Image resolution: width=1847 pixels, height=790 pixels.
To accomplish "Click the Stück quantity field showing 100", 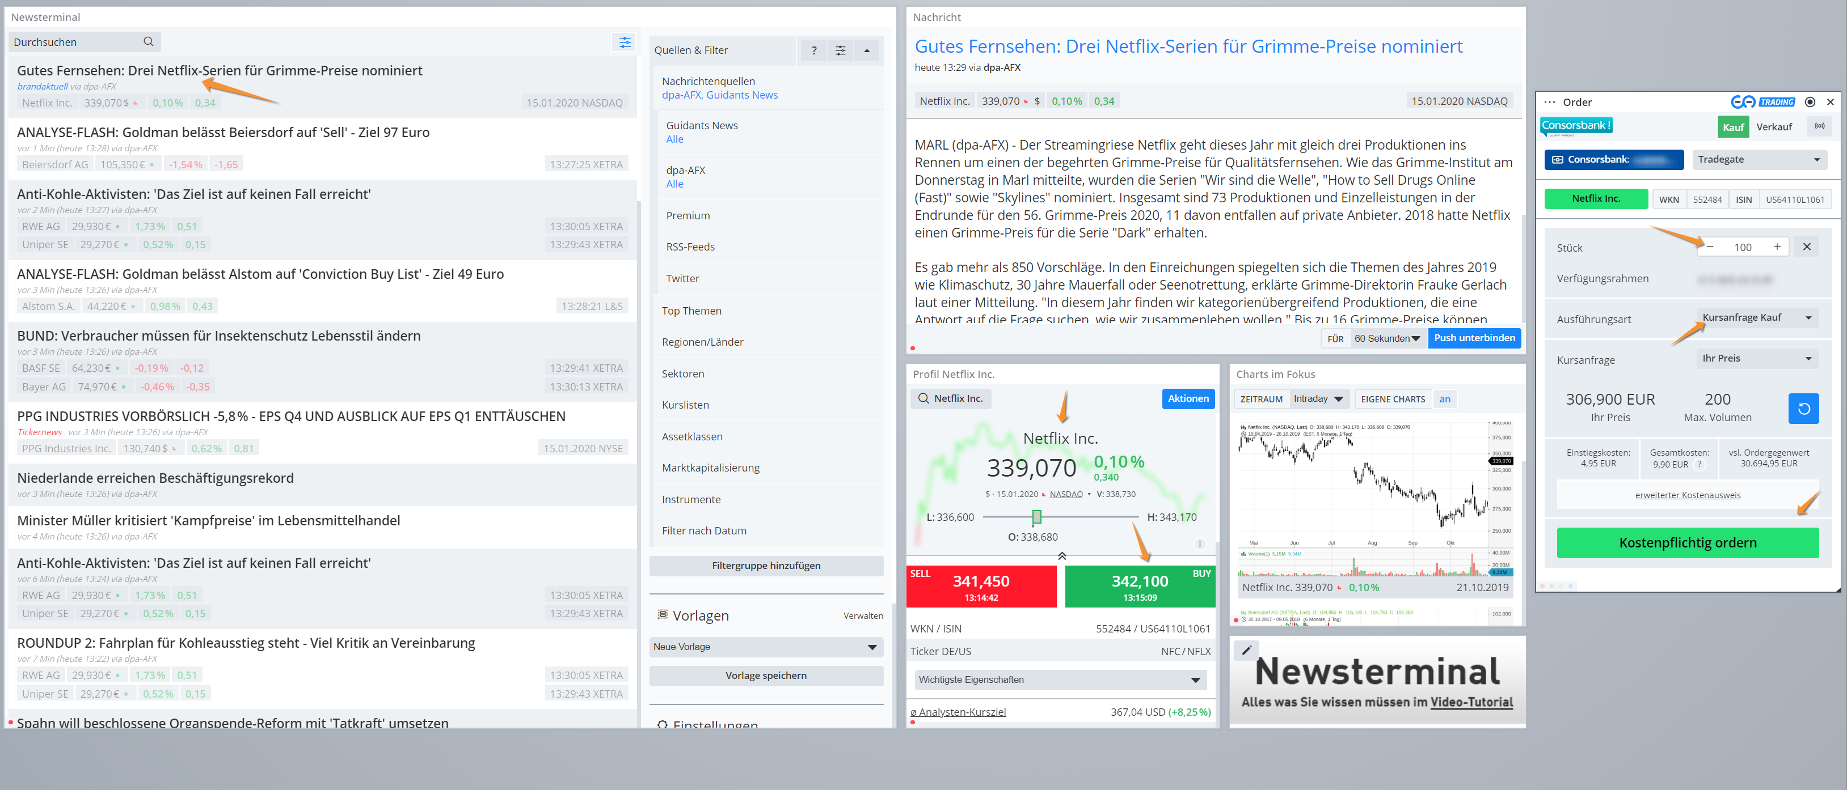I will tap(1742, 247).
